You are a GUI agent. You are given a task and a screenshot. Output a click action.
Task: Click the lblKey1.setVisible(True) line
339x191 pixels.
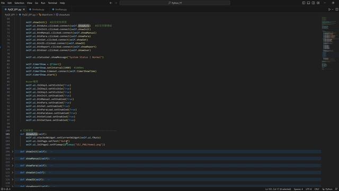click(x=48, y=85)
